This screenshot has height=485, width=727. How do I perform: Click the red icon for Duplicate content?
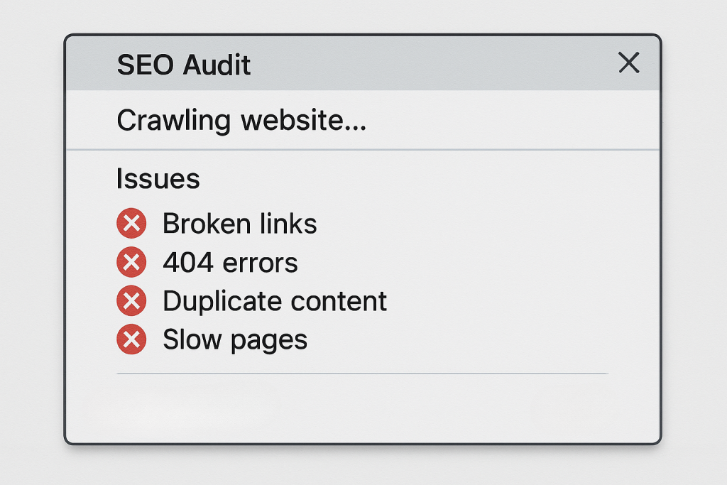point(131,302)
